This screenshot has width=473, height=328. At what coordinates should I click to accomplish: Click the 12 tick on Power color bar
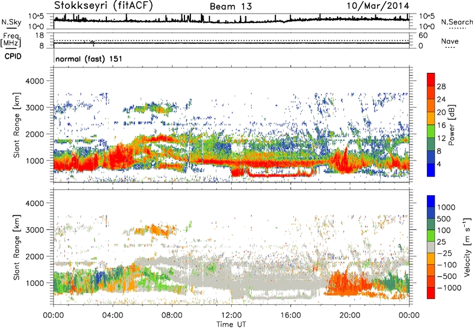click(441, 139)
